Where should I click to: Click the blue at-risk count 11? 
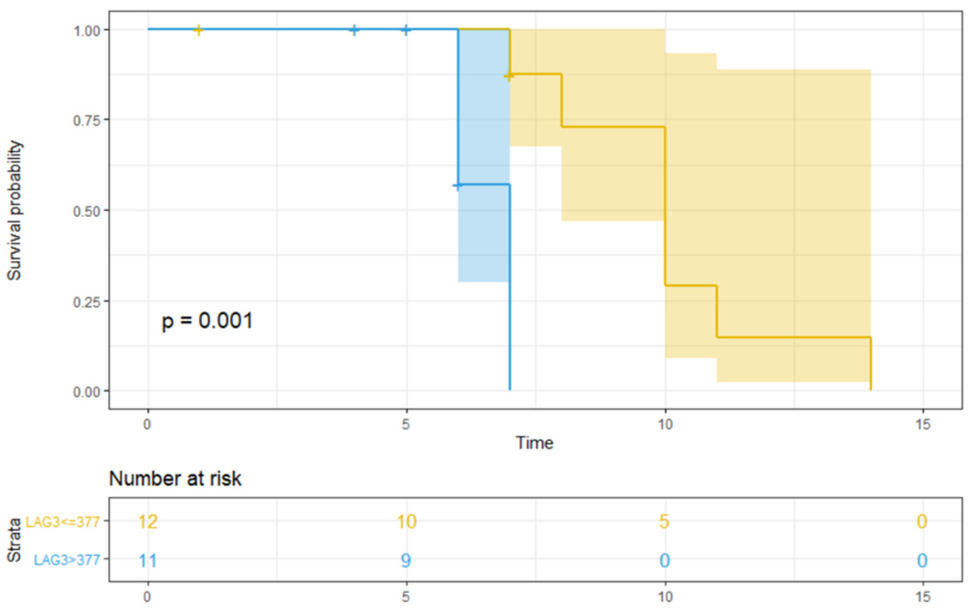point(148,560)
